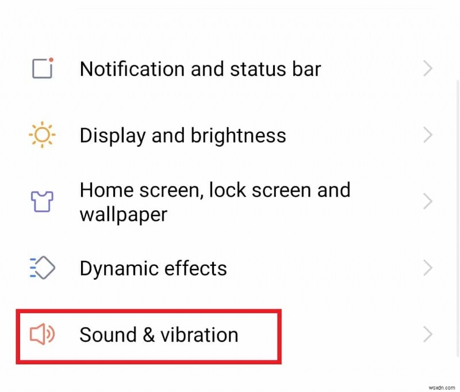460x392 pixels.
Task: Select the Dynamic effects menu item
Action: tap(153, 268)
